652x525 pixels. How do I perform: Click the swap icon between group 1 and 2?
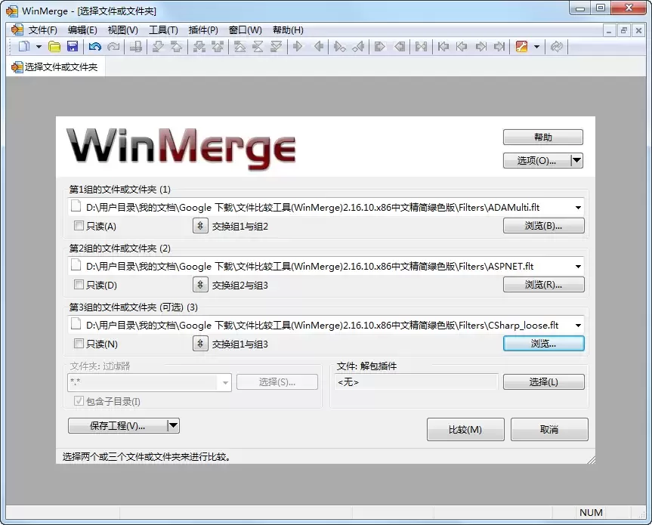[199, 225]
